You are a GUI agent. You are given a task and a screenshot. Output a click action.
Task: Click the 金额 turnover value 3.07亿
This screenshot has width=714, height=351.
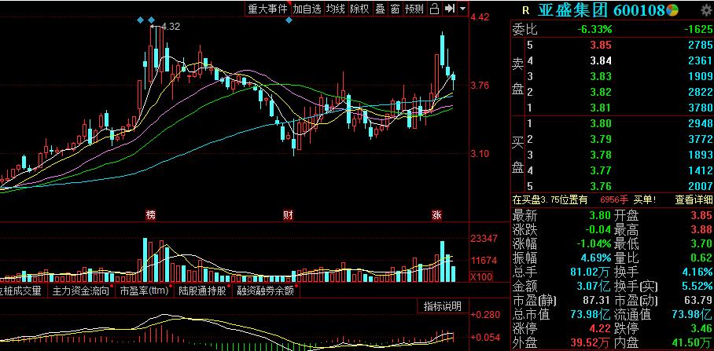(x=595, y=286)
